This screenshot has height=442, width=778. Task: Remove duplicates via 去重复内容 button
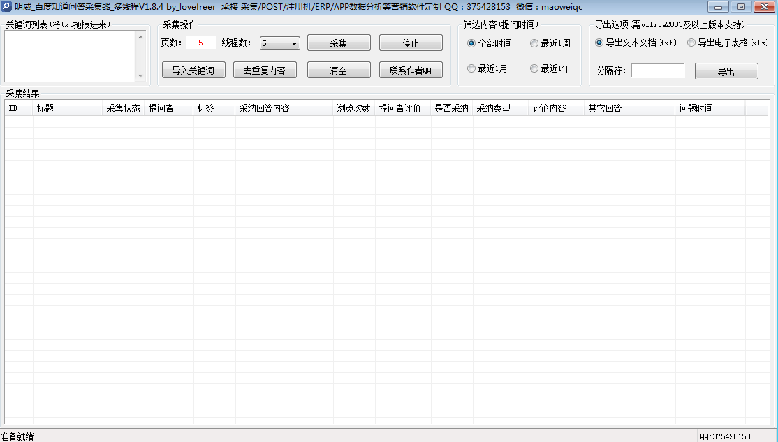tap(265, 70)
